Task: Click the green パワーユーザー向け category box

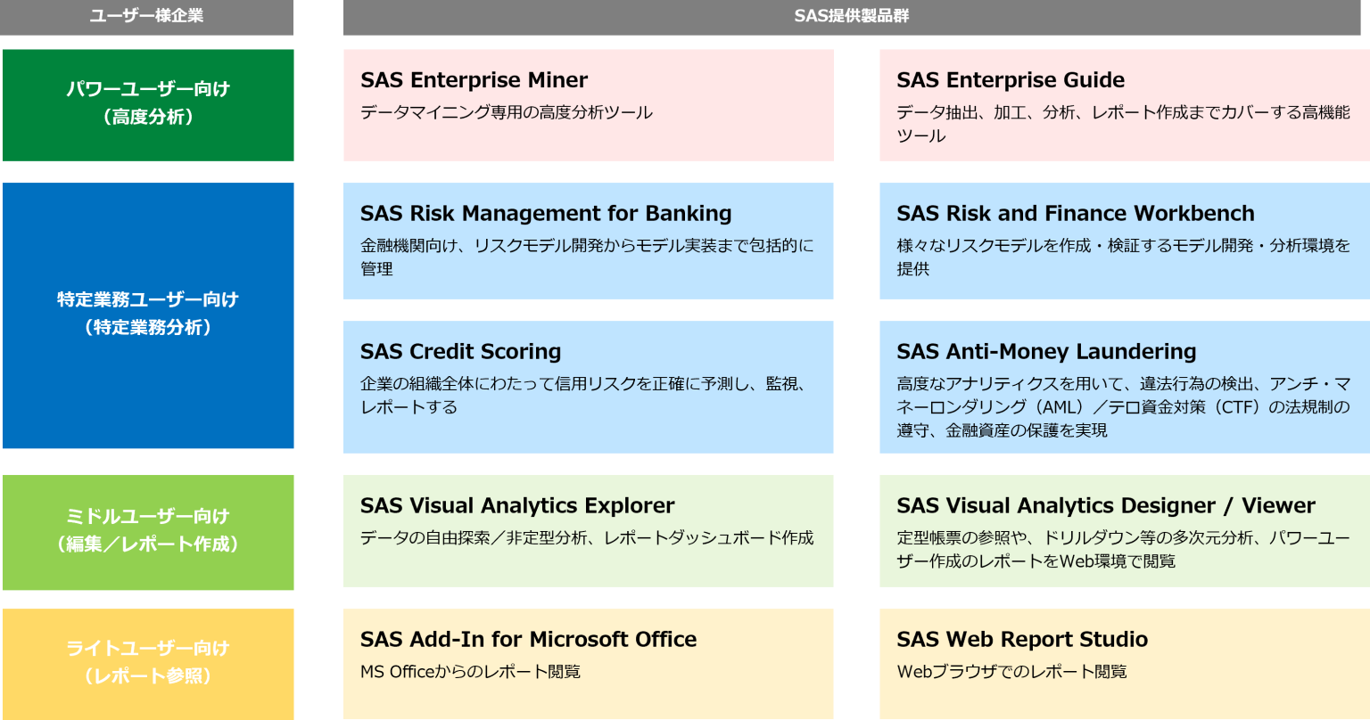Action: [x=147, y=103]
